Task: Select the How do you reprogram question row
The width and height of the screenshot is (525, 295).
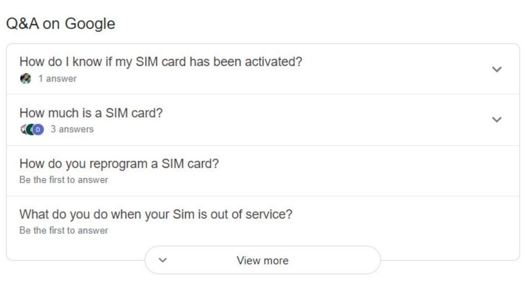Action: click(120, 164)
